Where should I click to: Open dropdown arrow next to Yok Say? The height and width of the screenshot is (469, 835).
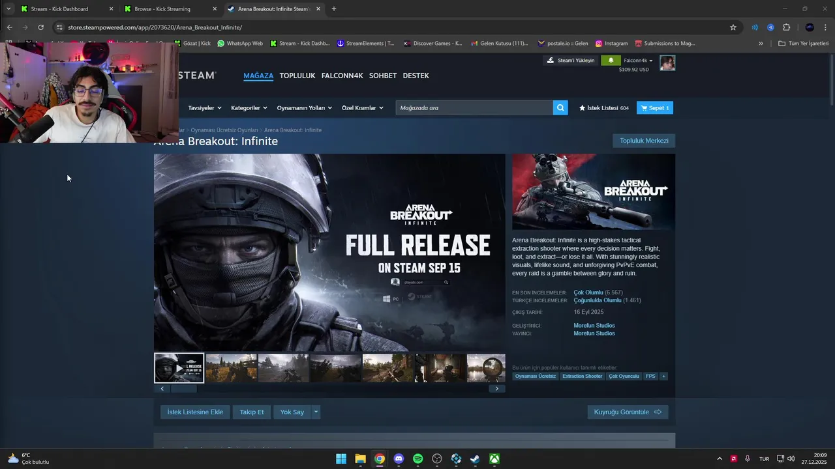[316, 412]
